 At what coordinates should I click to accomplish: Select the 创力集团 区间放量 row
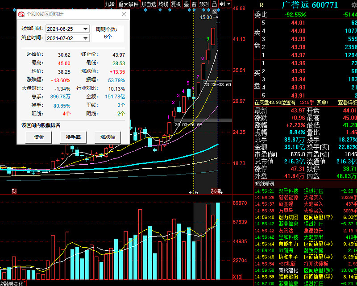click(306, 217)
